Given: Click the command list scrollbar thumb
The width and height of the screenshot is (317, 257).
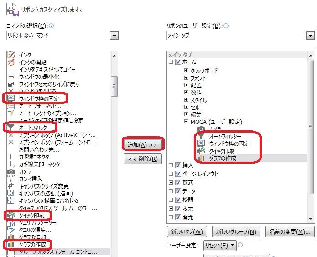Looking at the screenshot, I should coord(114,86).
